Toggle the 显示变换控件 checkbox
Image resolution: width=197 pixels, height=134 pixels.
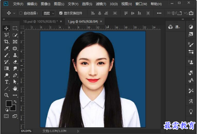pos(61,13)
